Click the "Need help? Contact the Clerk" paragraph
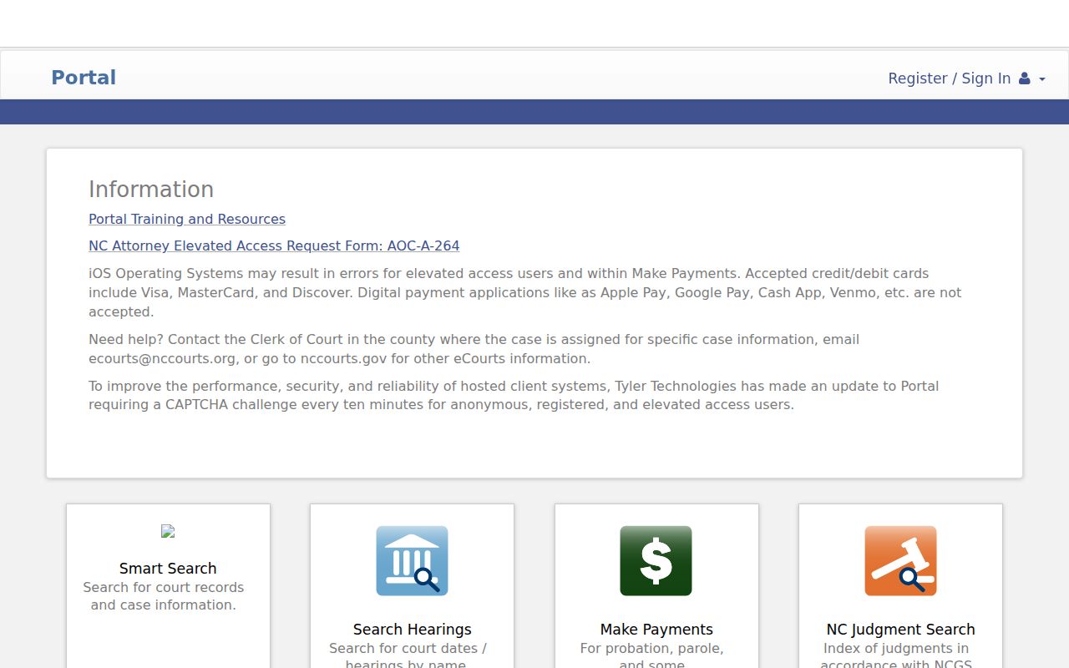The height and width of the screenshot is (668, 1069). pyautogui.click(x=474, y=349)
